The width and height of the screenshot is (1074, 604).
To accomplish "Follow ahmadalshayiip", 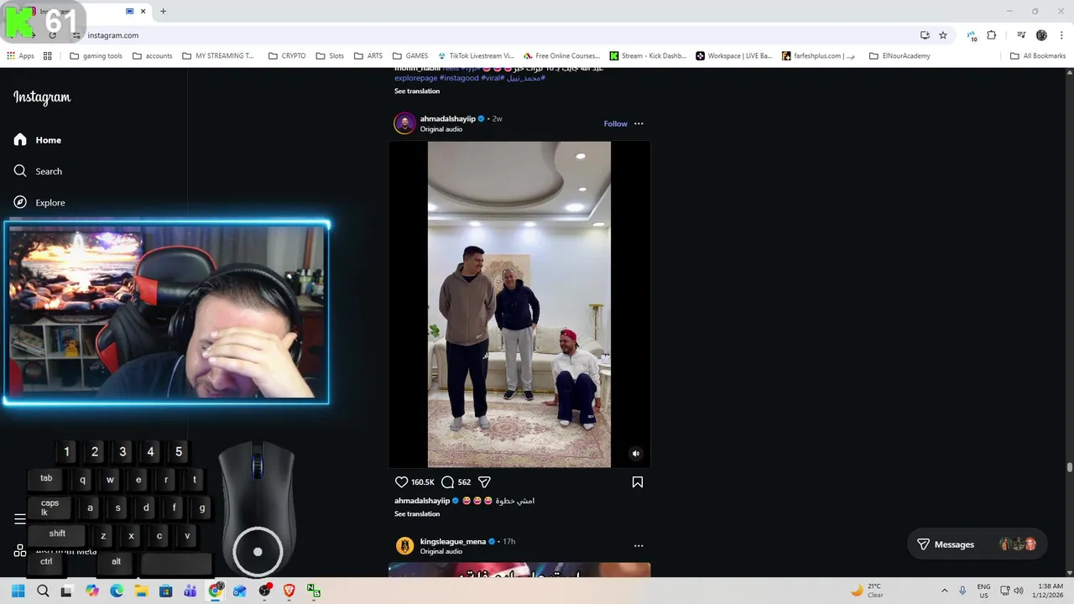I will point(615,123).
